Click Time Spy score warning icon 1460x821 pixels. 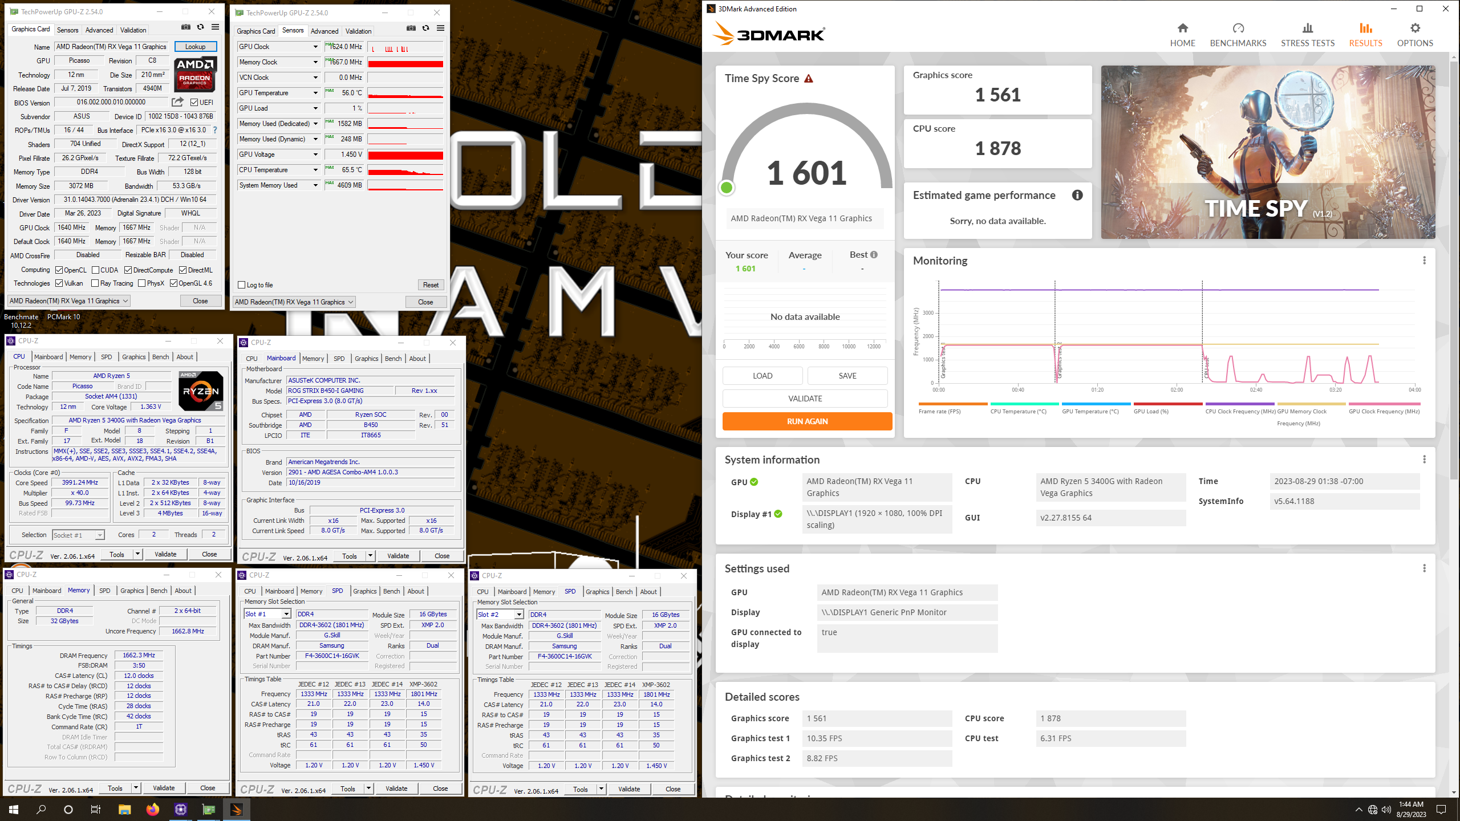(809, 79)
